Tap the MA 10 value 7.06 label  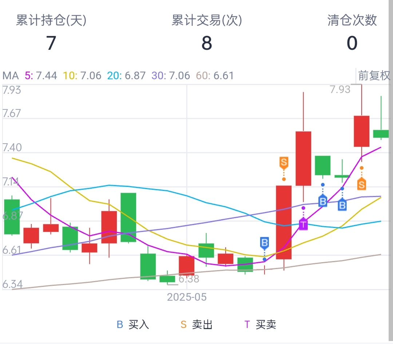pyautogui.click(x=82, y=76)
